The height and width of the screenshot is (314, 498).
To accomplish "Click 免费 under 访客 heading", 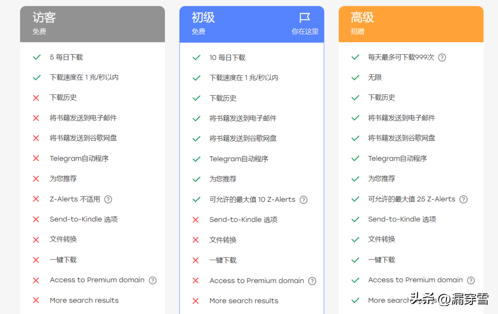I will [x=40, y=32].
